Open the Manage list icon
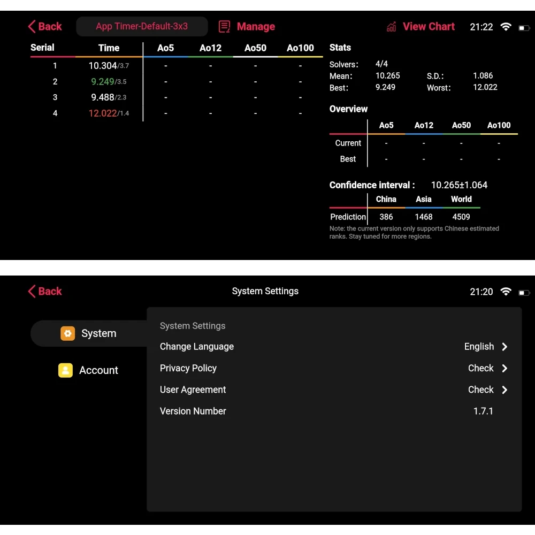This screenshot has width=535, height=535. coord(224,27)
